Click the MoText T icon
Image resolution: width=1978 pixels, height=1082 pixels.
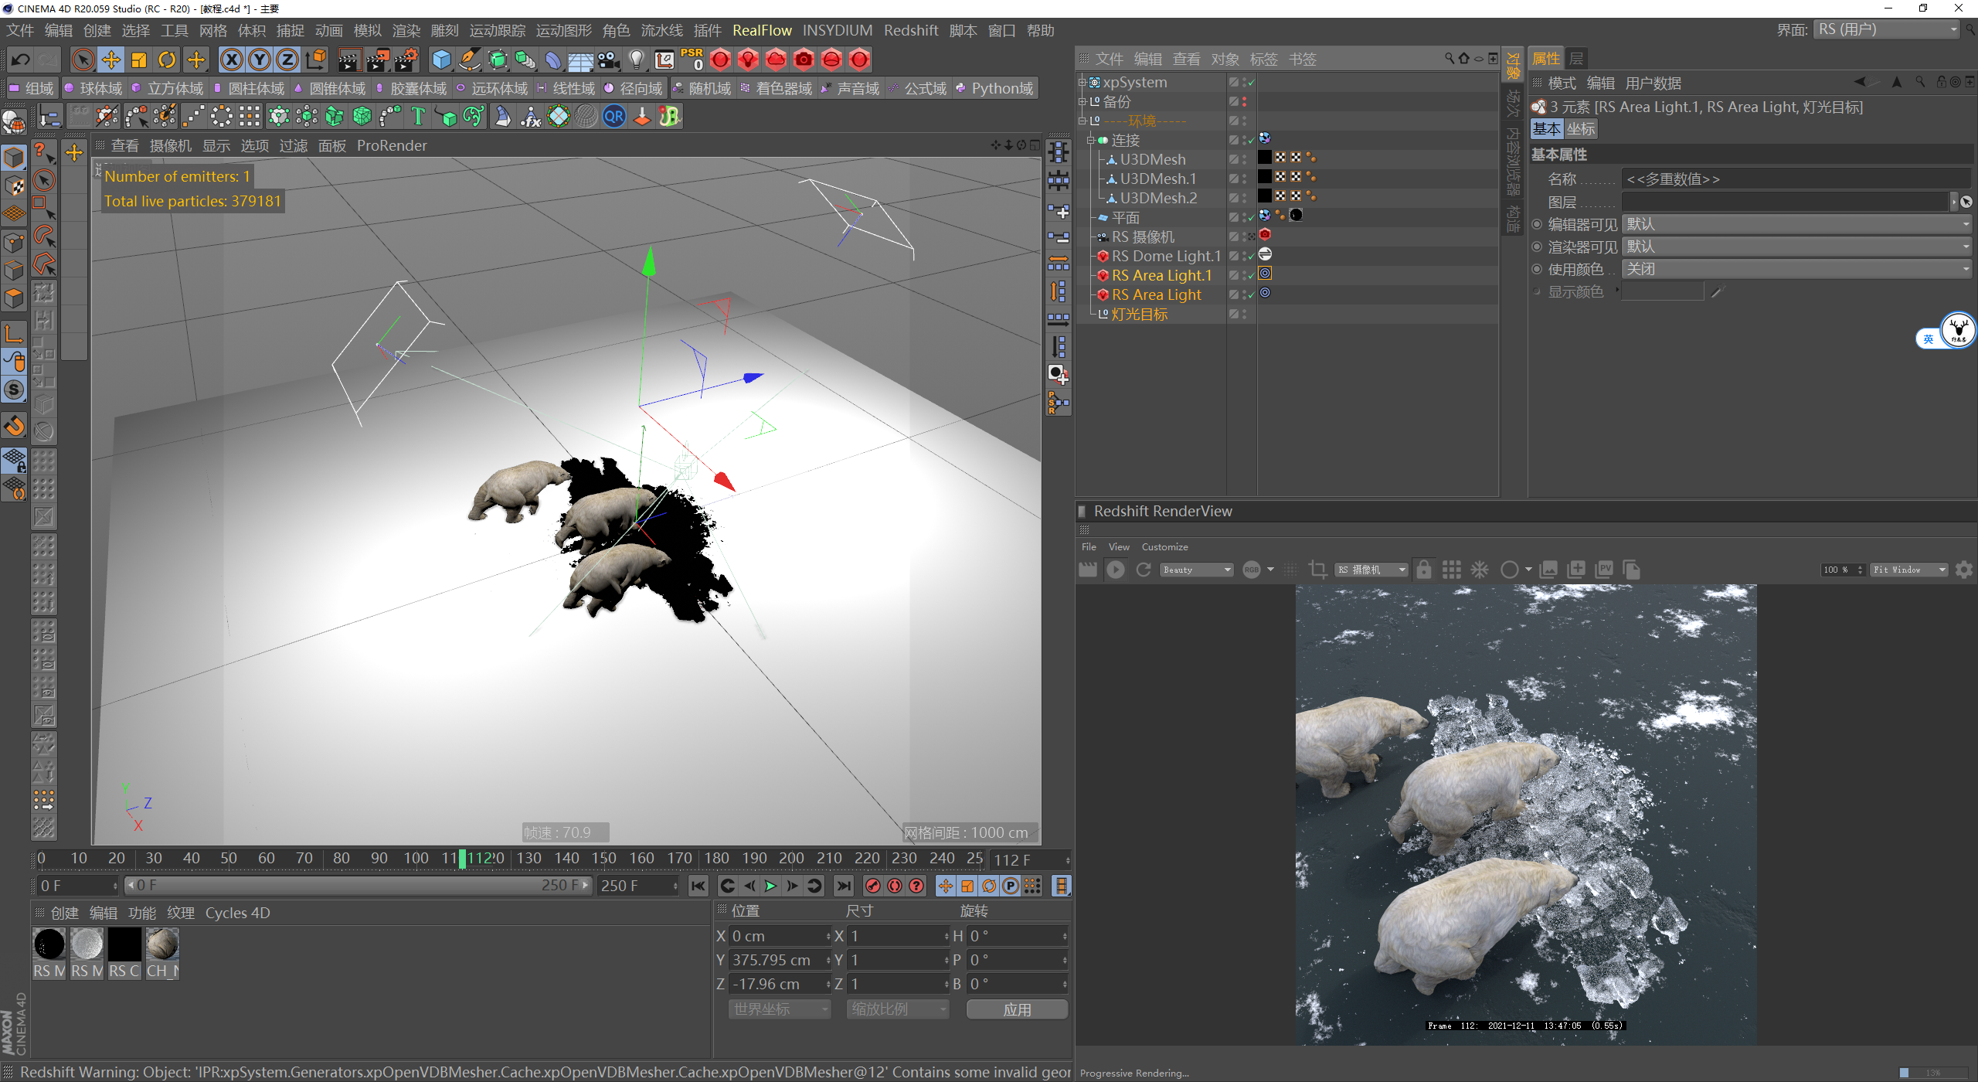[x=418, y=117]
